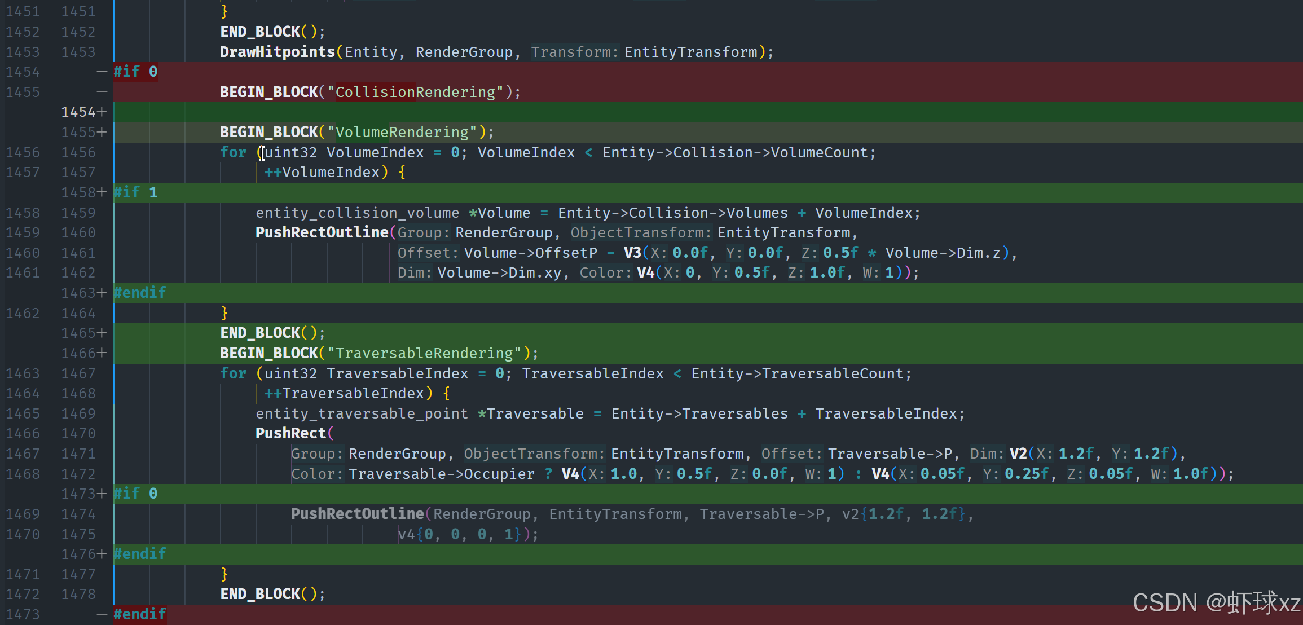Click new line number 1467 in gutter

coord(78,373)
